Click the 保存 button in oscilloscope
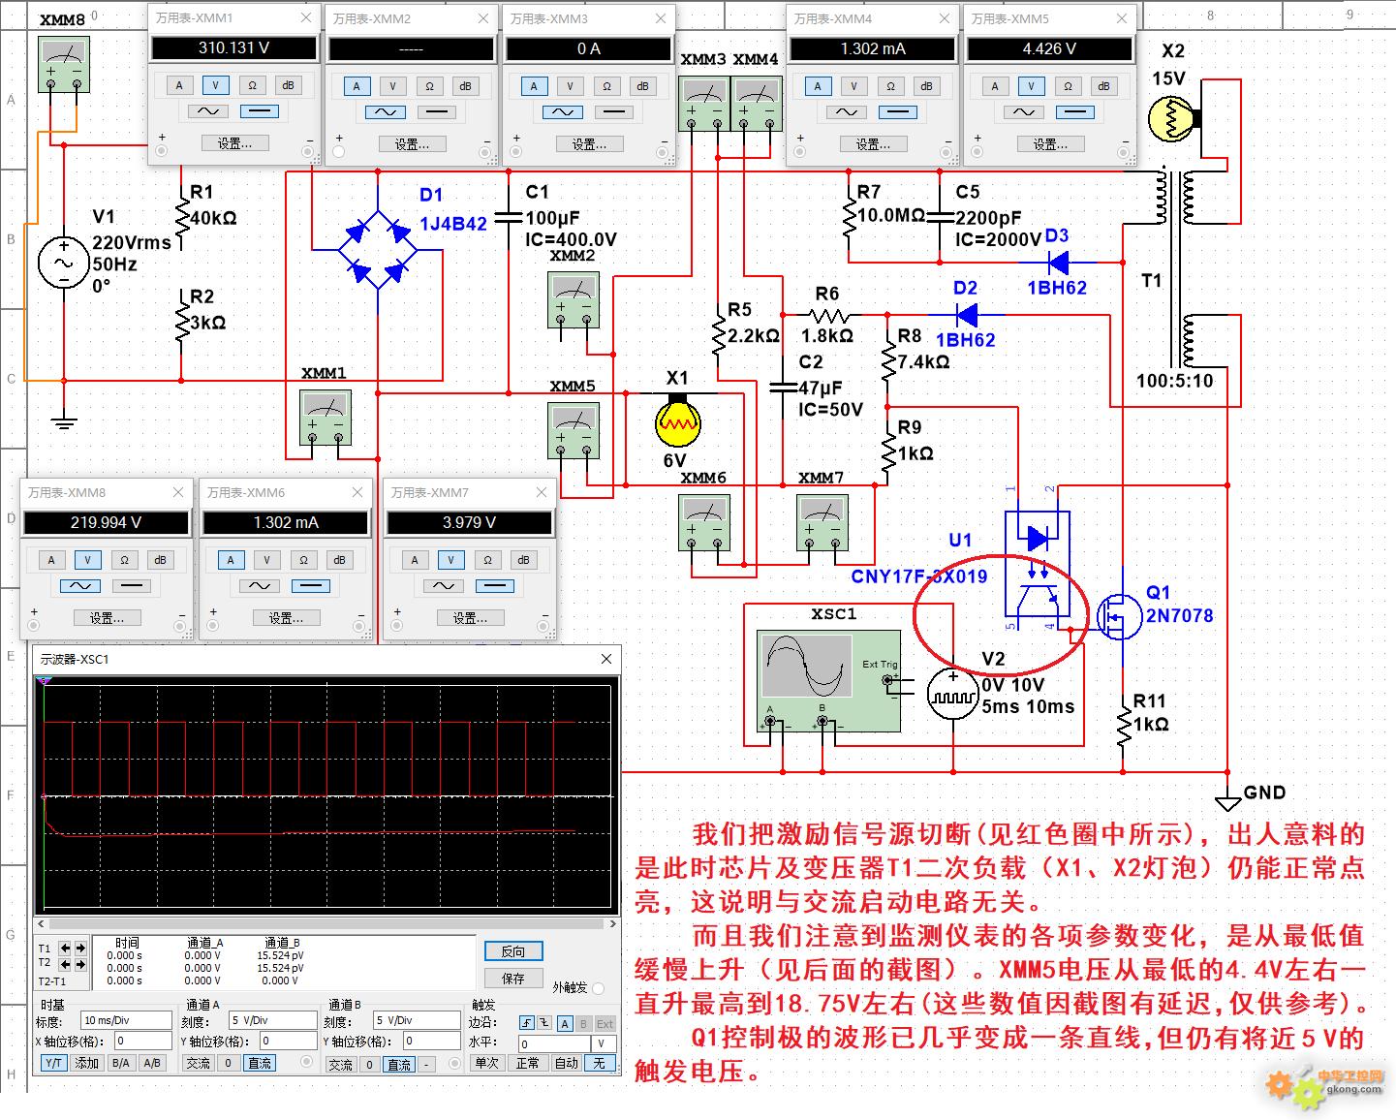Viewport: 1396px width, 1120px height. (513, 978)
